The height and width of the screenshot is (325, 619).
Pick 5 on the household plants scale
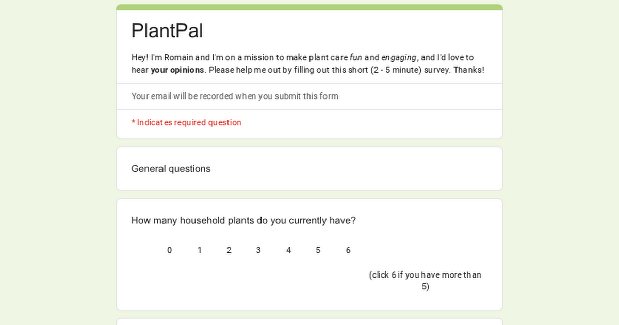(x=318, y=250)
